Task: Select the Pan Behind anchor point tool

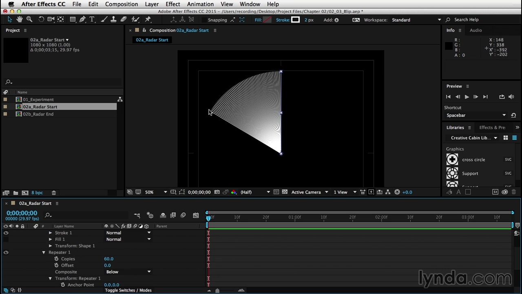Action: pos(60,20)
